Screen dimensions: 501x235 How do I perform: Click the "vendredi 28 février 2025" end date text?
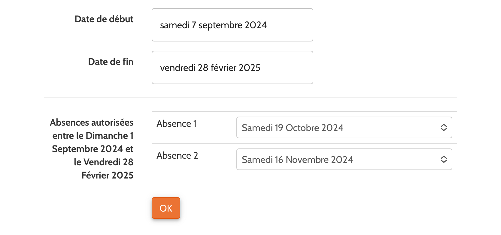click(x=210, y=68)
